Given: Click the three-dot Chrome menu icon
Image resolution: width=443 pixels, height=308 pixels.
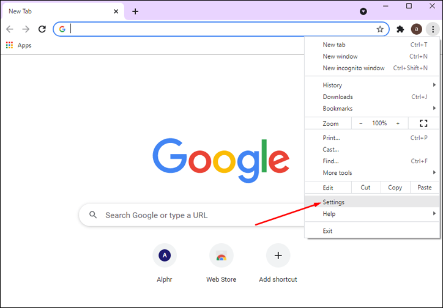Looking at the screenshot, I should click(433, 29).
